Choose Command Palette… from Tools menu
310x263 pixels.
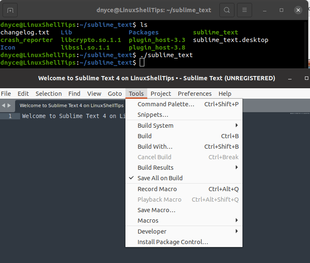[x=184, y=104]
